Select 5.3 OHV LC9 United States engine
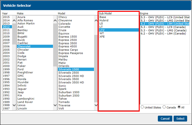192x125 pixels. coord(165,17)
